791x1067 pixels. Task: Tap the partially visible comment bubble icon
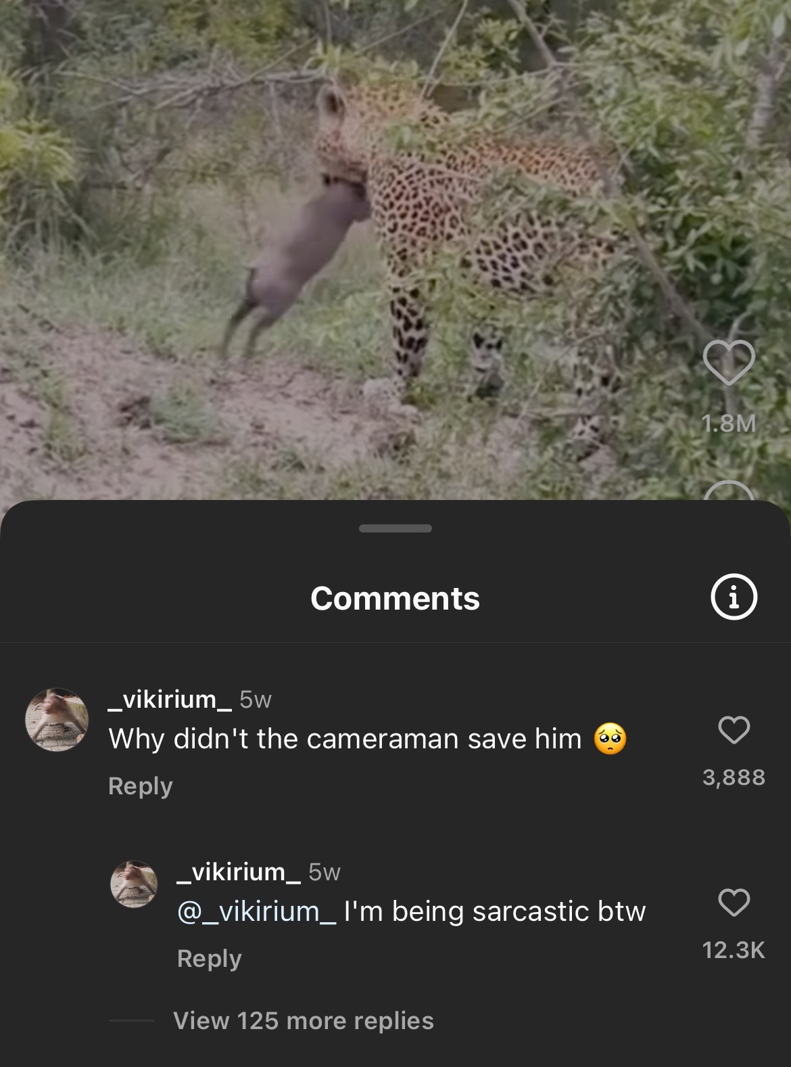point(728,492)
